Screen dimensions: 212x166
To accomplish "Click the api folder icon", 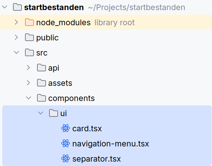I will pyautogui.click(x=41, y=68).
